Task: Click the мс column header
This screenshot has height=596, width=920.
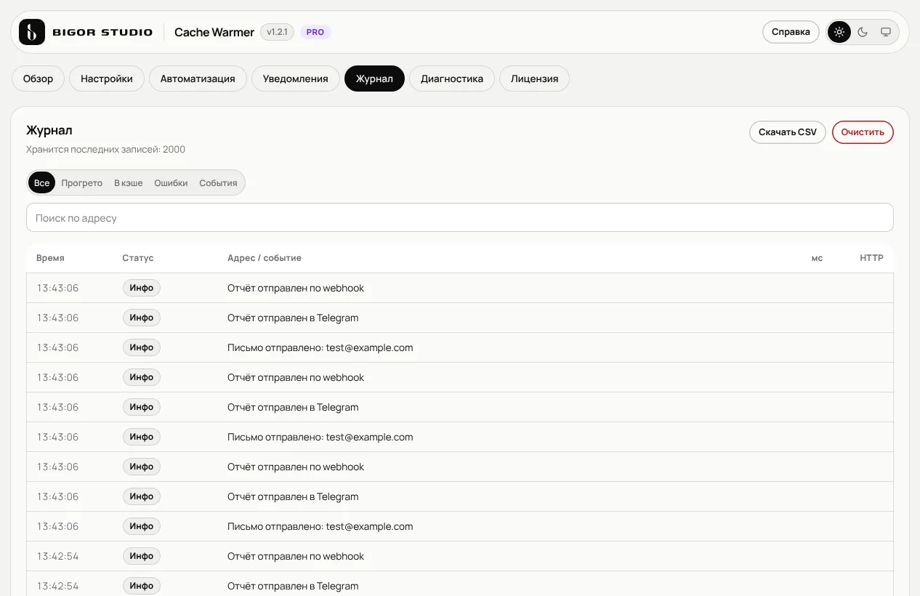Action: [x=817, y=258]
